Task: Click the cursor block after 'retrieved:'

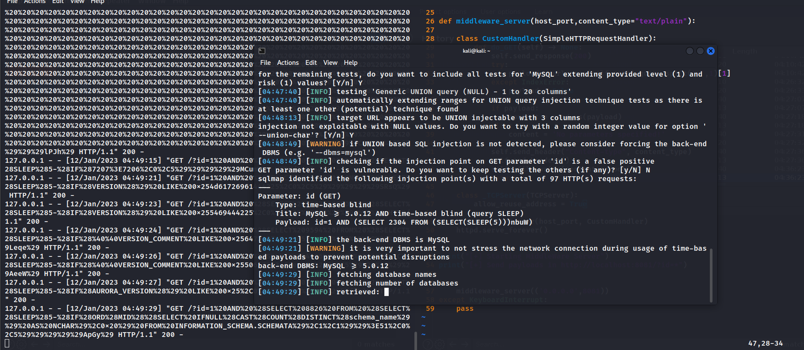Action: coord(387,292)
